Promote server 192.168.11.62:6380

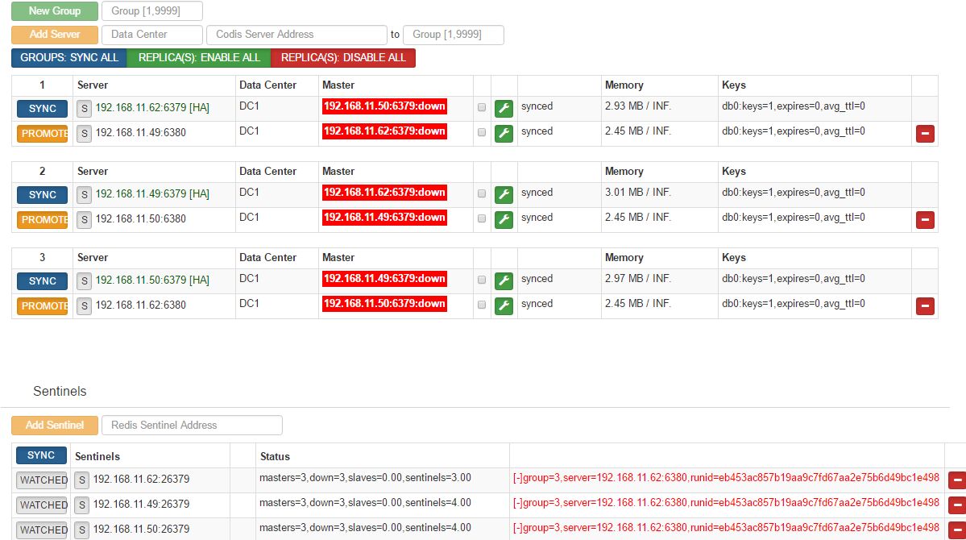click(42, 305)
